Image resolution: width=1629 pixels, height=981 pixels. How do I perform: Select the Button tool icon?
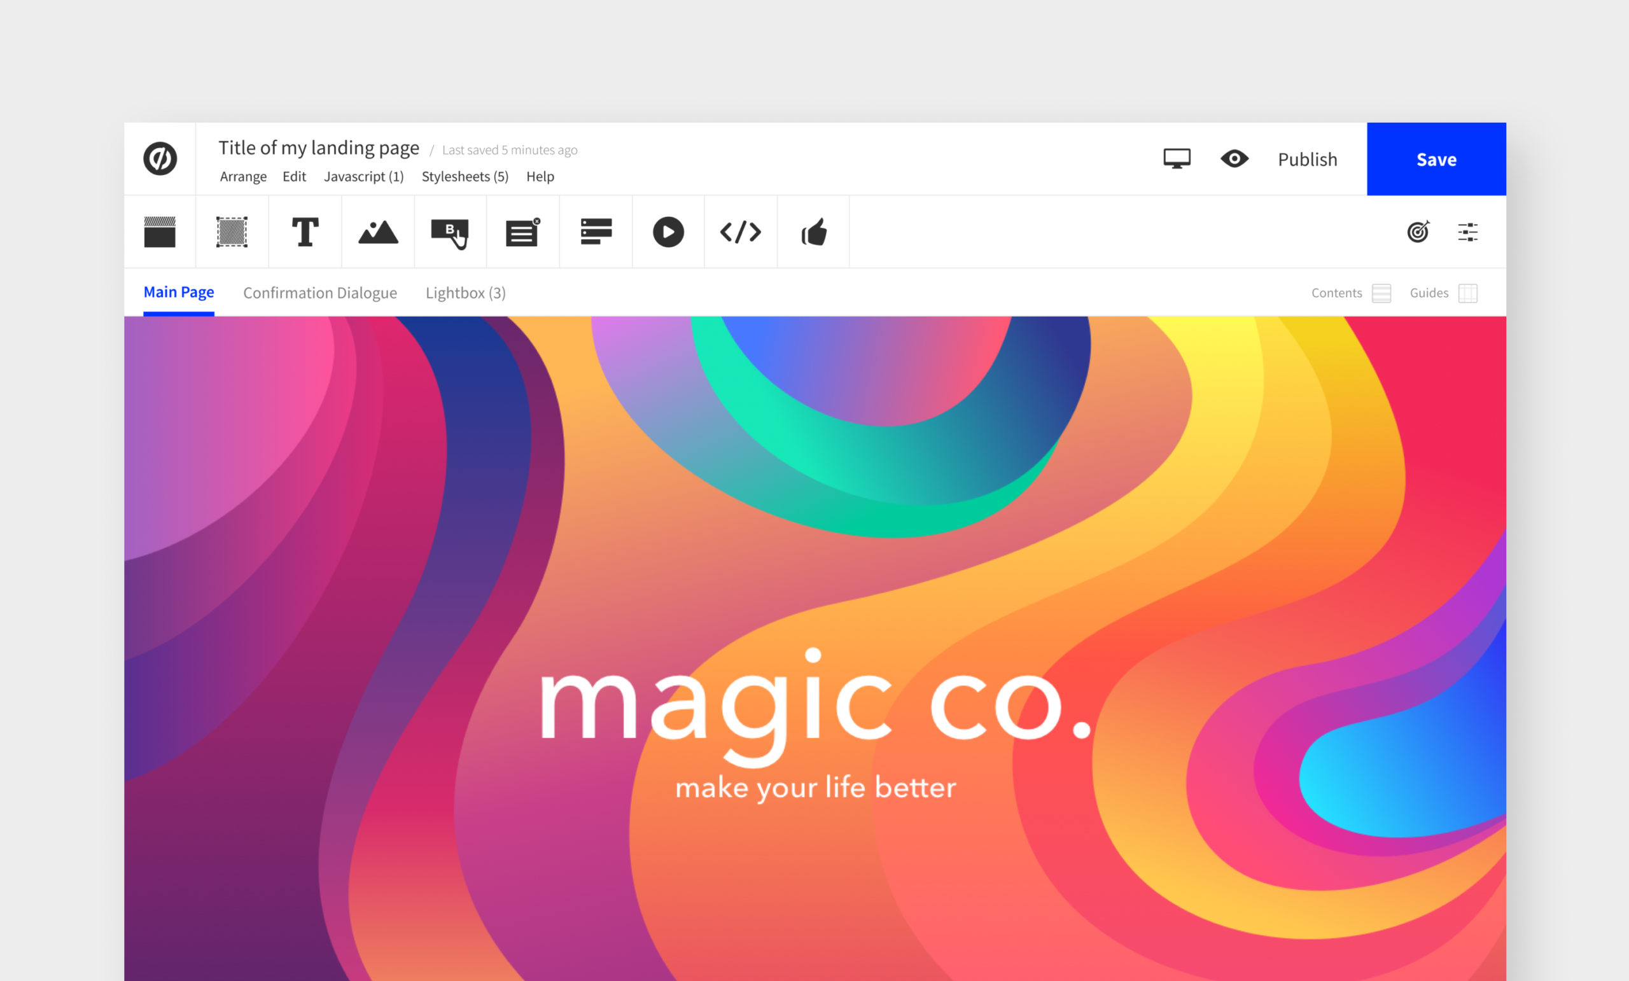[451, 233]
